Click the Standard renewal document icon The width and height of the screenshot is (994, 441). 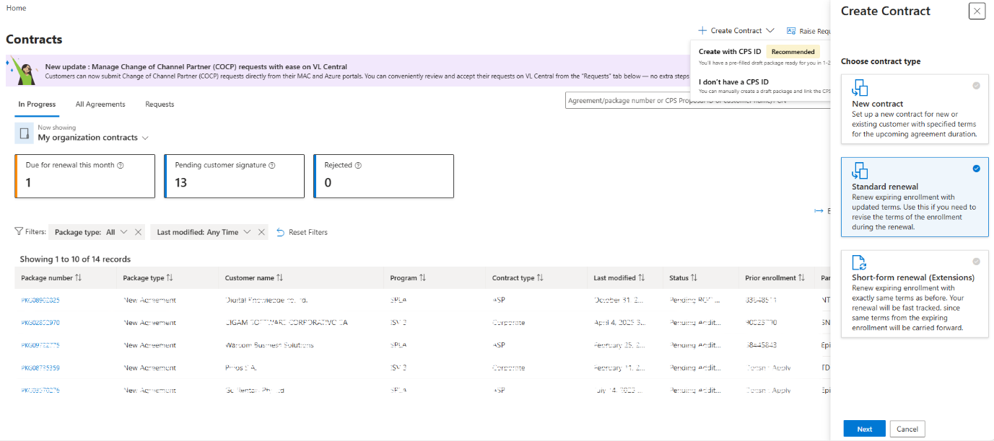pos(860,171)
